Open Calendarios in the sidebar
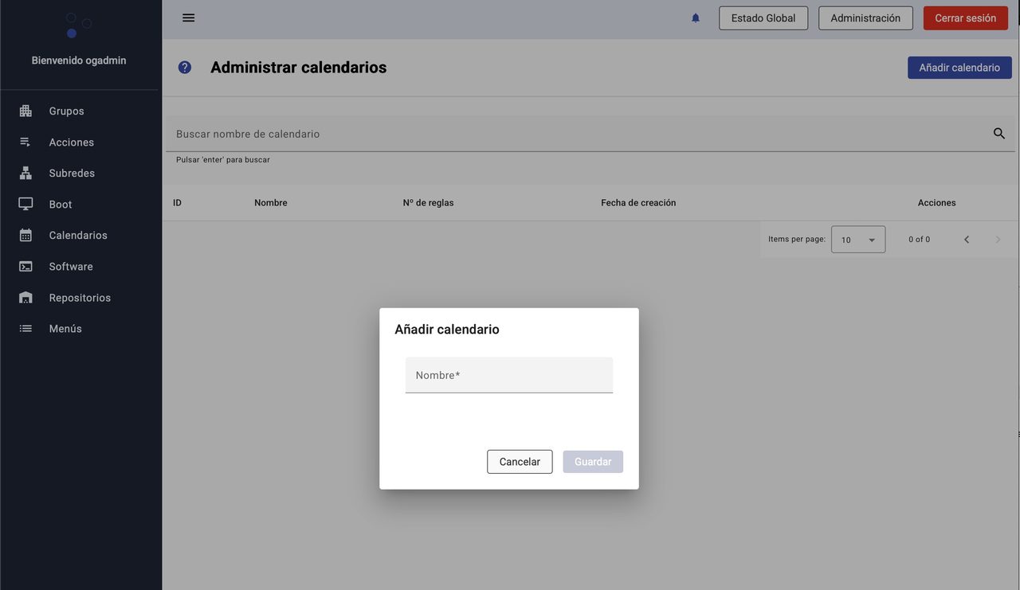This screenshot has width=1020, height=590. (78, 236)
